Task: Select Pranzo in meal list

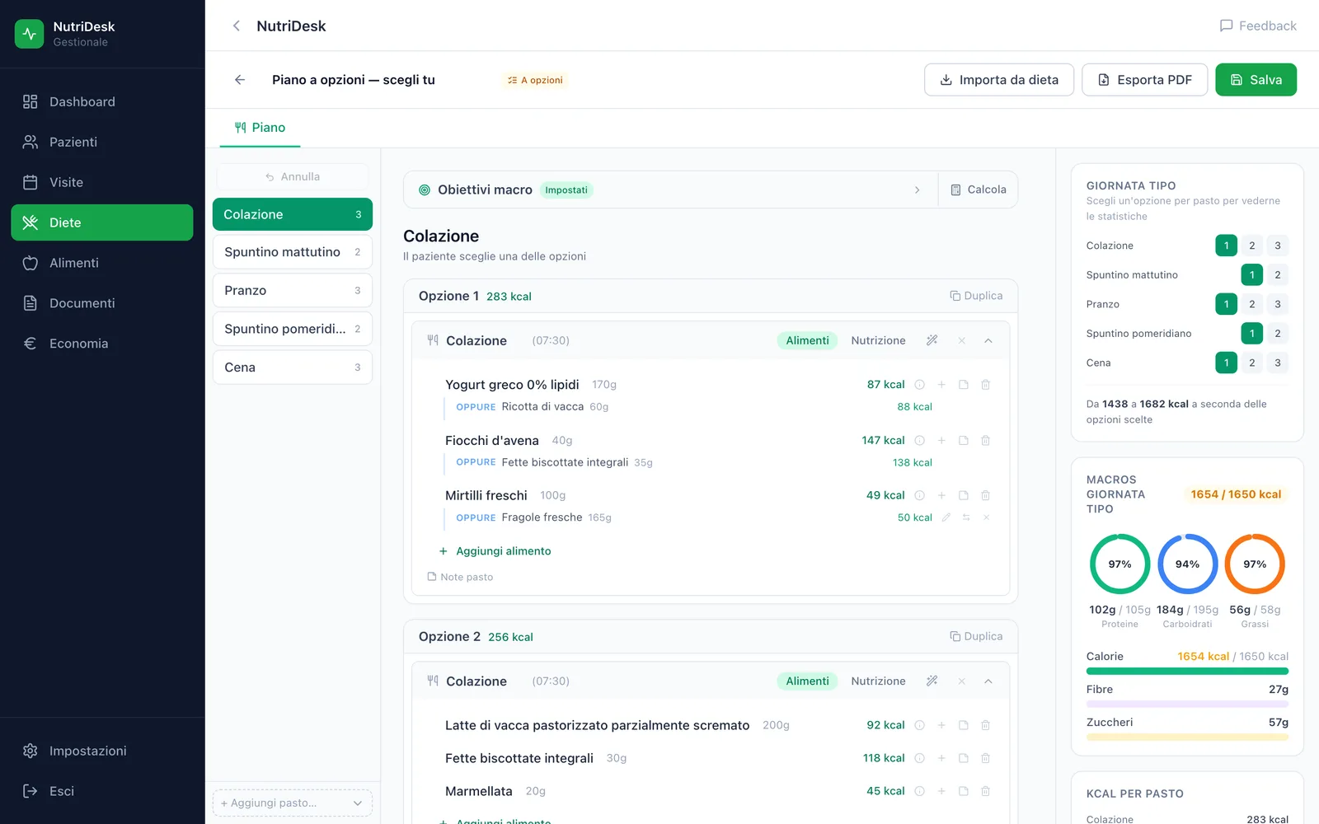Action: 293,290
